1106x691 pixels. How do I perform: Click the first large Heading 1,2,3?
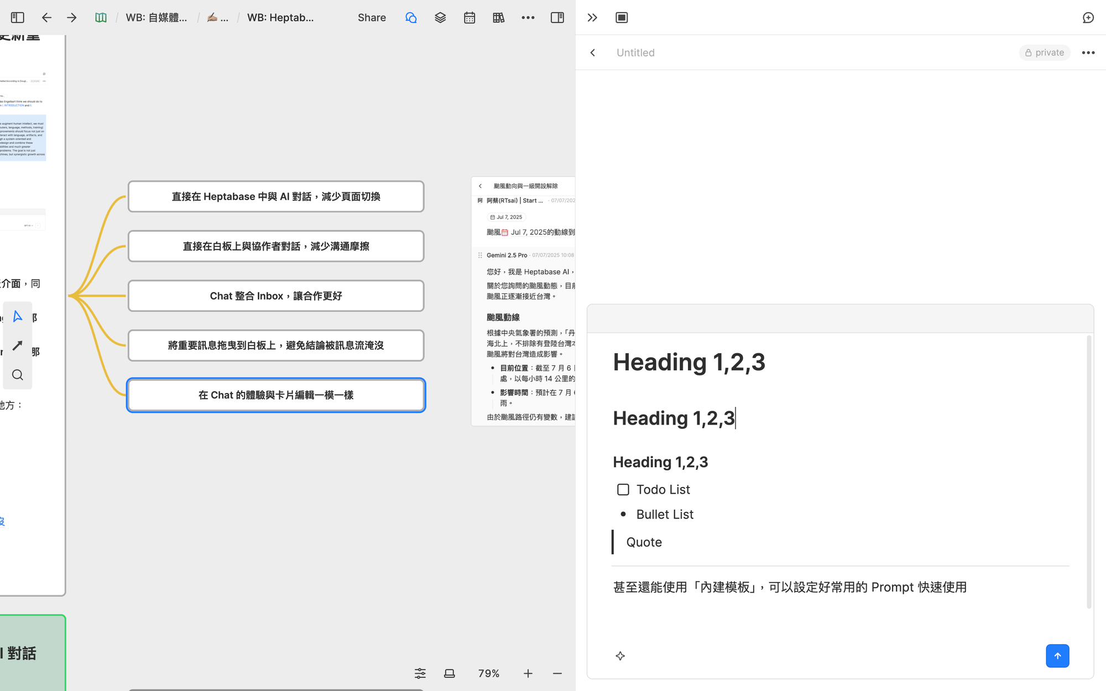(x=689, y=362)
